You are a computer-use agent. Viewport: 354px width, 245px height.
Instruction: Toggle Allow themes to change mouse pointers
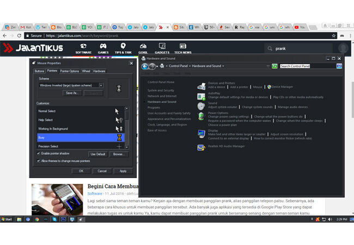click(38, 161)
